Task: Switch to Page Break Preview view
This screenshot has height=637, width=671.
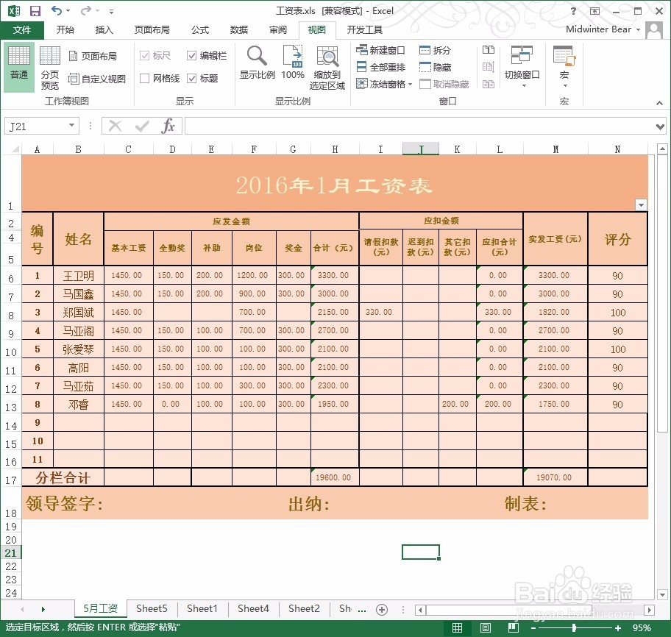Action: tap(50, 64)
